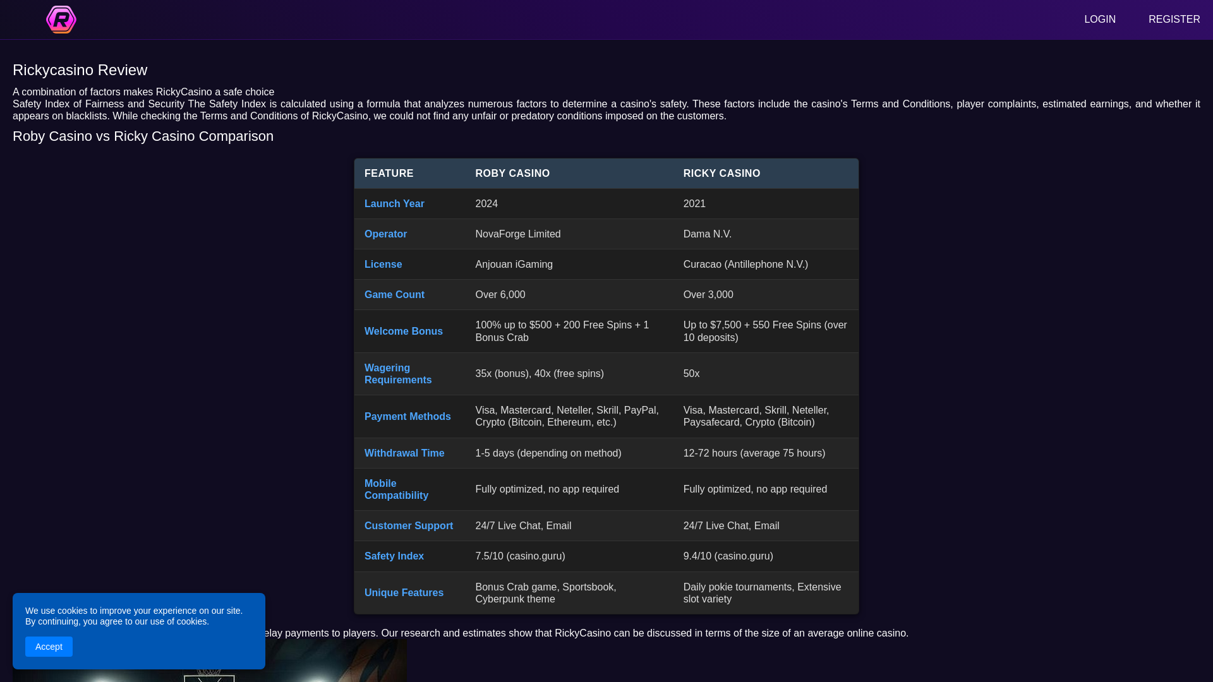The height and width of the screenshot is (682, 1213).
Task: Click the 'A combination of factors' sentence
Action: coord(143,92)
